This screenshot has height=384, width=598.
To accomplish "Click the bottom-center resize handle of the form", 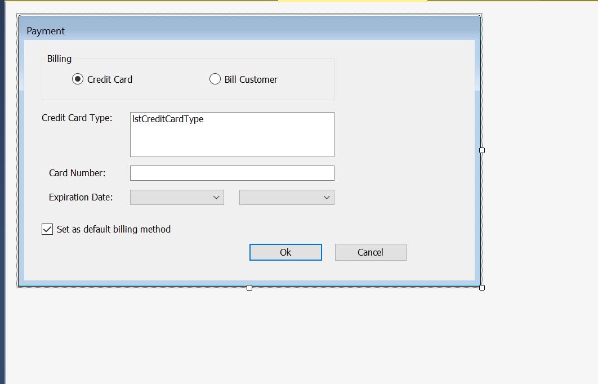I will [x=249, y=287].
